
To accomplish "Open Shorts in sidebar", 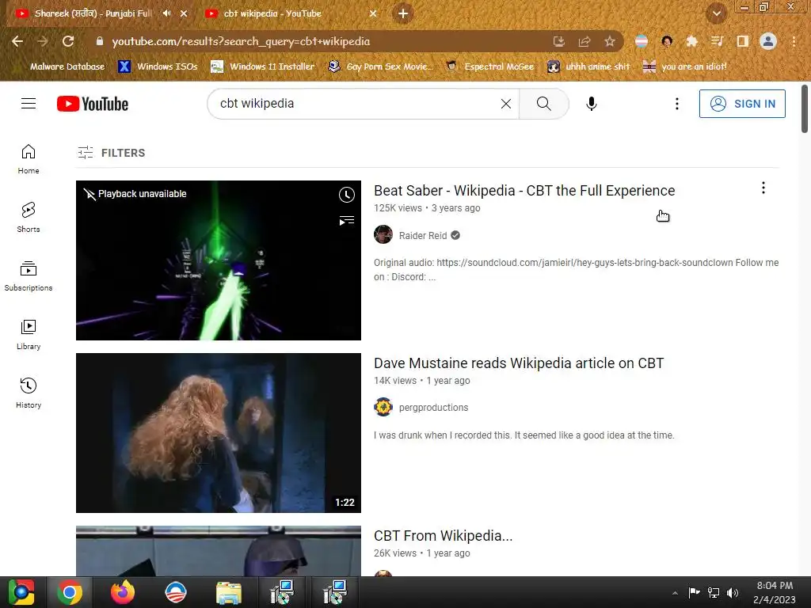I will [29, 217].
